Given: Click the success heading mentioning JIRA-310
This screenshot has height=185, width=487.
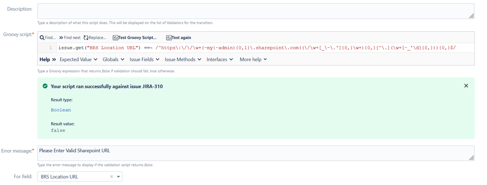Looking at the screenshot, I should (x=107, y=86).
